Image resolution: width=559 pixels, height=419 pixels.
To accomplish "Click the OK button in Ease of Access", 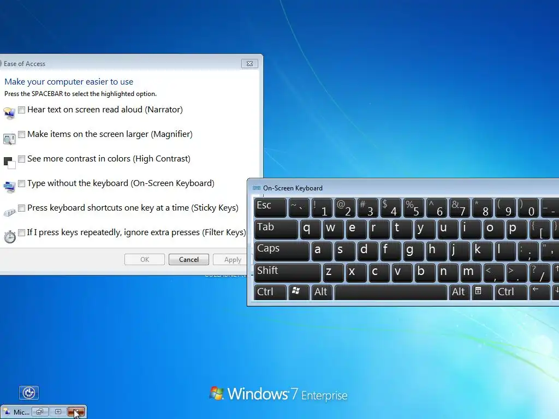I will 145,259.
